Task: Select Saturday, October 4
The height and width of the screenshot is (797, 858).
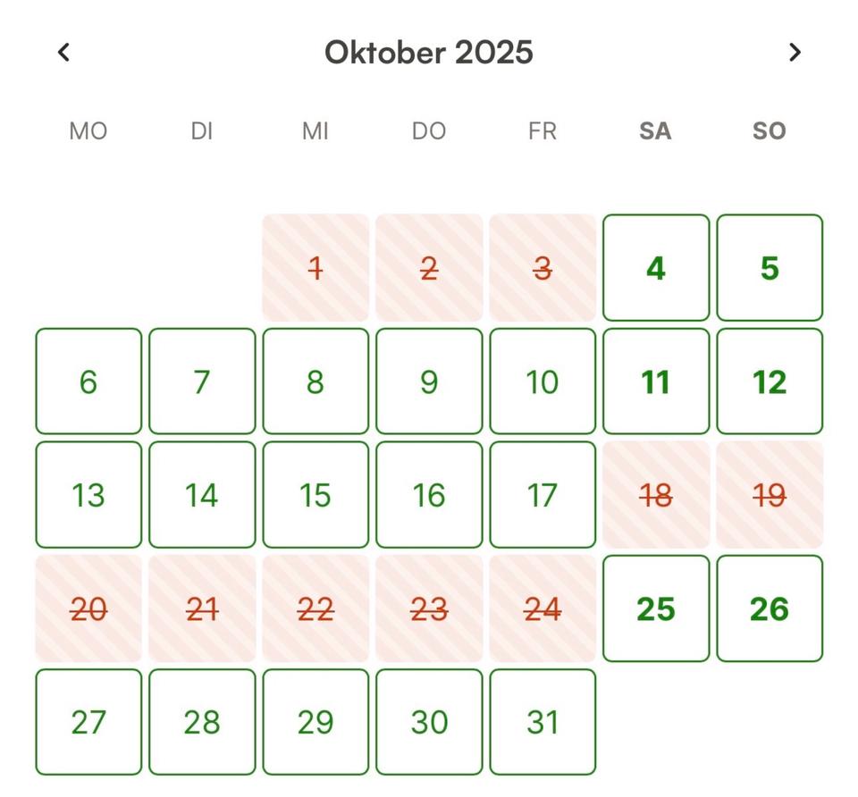Action: 656,268
